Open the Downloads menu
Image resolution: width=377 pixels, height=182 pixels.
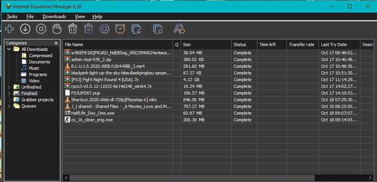[55, 17]
